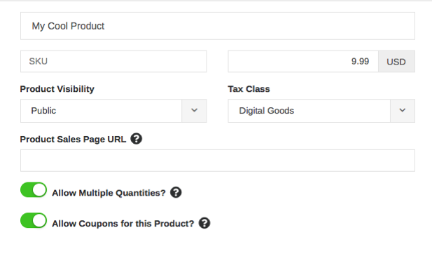The height and width of the screenshot is (256, 432).
Task: Open the Digital Goods tax class selector
Action: point(321,111)
